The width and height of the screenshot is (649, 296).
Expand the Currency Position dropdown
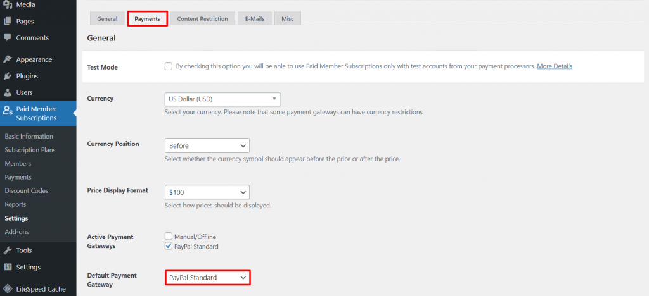[x=207, y=145]
